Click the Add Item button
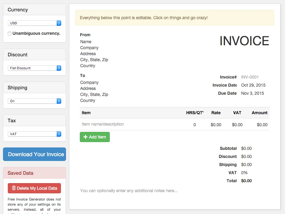 pos(95,137)
